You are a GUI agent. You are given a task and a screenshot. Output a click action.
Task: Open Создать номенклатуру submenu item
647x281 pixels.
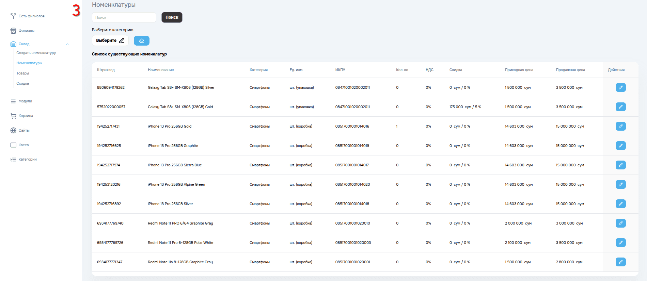tap(36, 53)
